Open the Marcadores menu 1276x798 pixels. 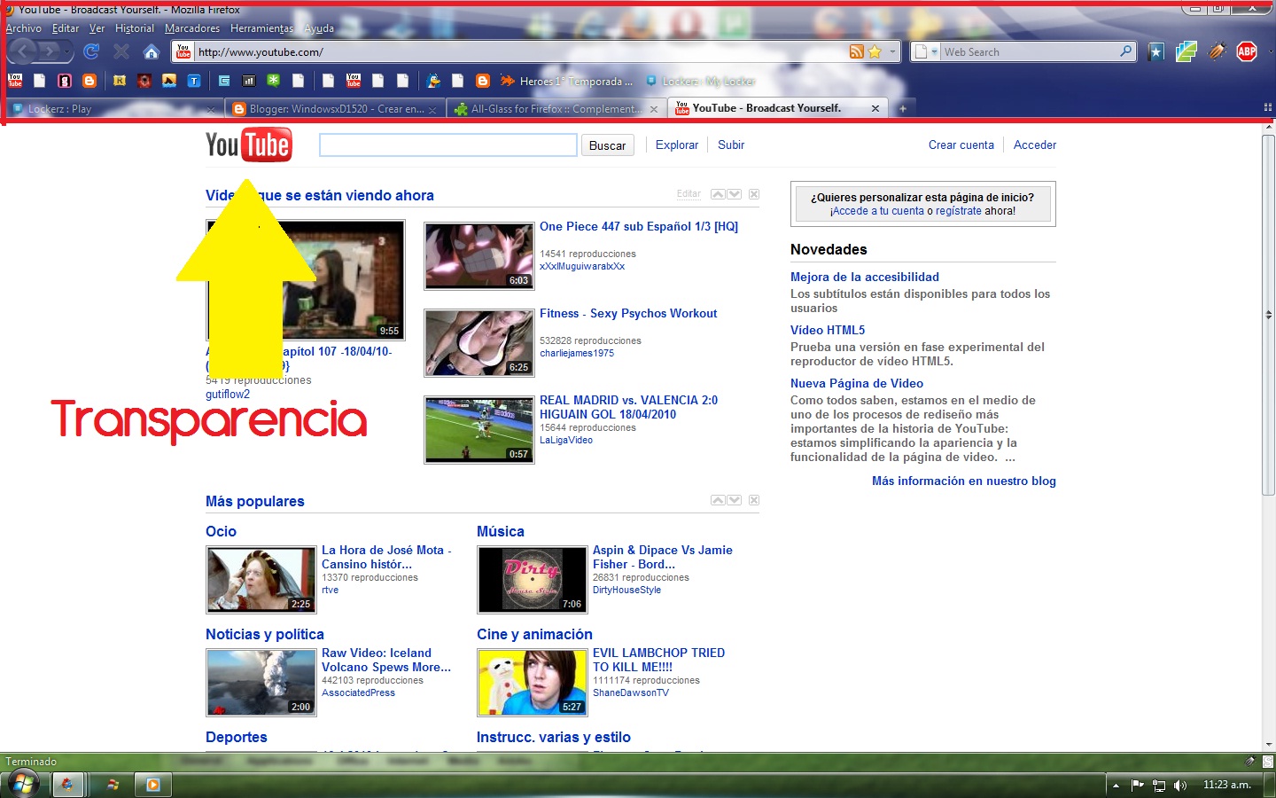192,28
